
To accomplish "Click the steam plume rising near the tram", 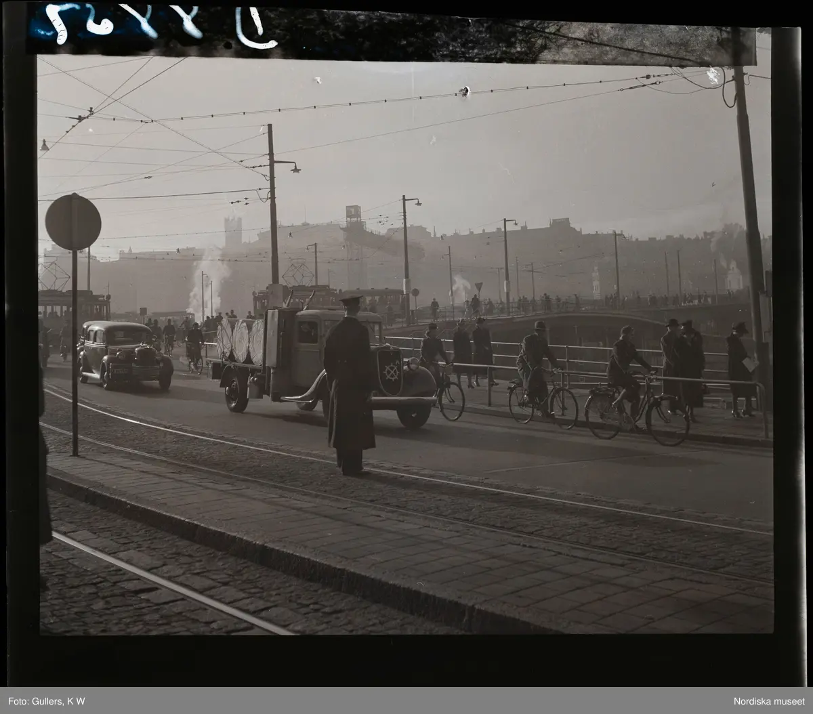I will click(207, 278).
